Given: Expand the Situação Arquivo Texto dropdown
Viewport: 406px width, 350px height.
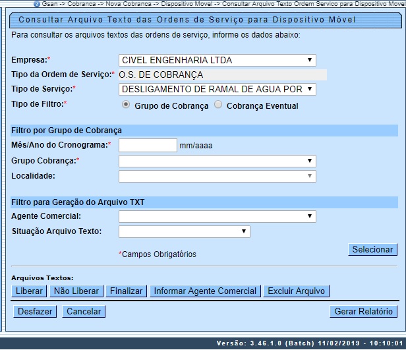Looking at the screenshot, I should point(184,231).
